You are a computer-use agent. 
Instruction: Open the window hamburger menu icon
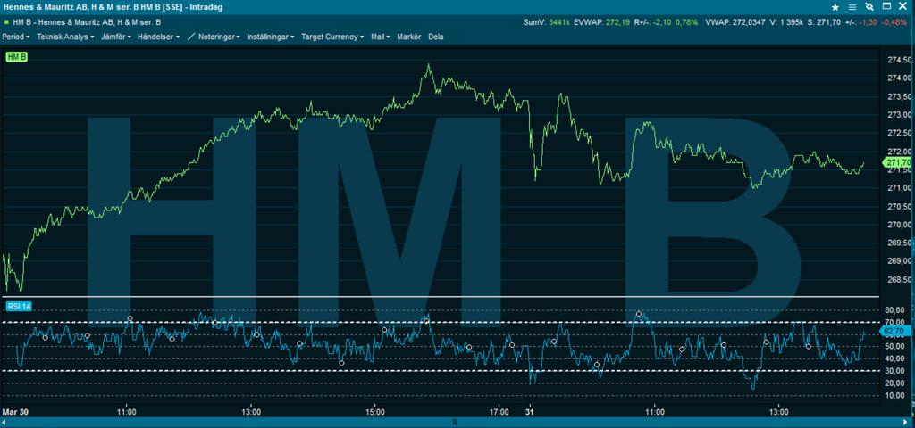pos(852,7)
